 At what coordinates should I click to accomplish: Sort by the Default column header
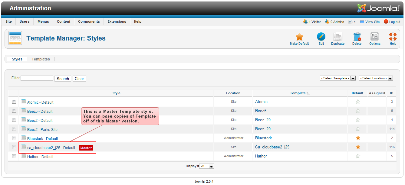tap(357, 93)
